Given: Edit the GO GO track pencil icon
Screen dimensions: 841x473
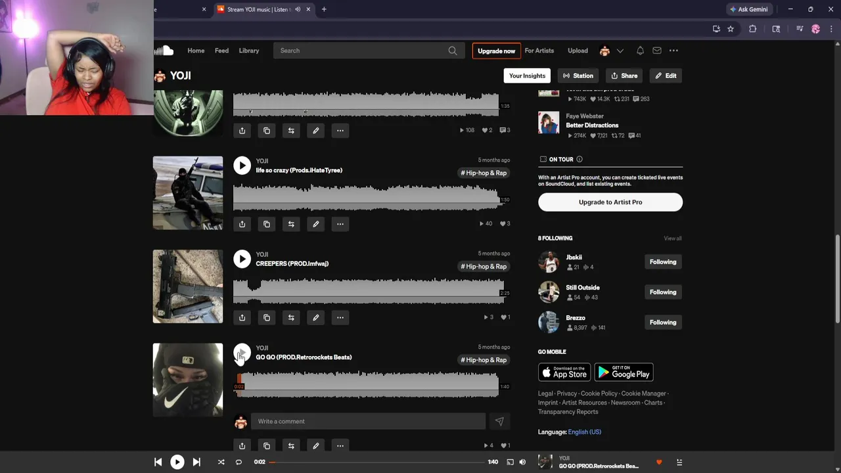Looking at the screenshot, I should point(315,445).
